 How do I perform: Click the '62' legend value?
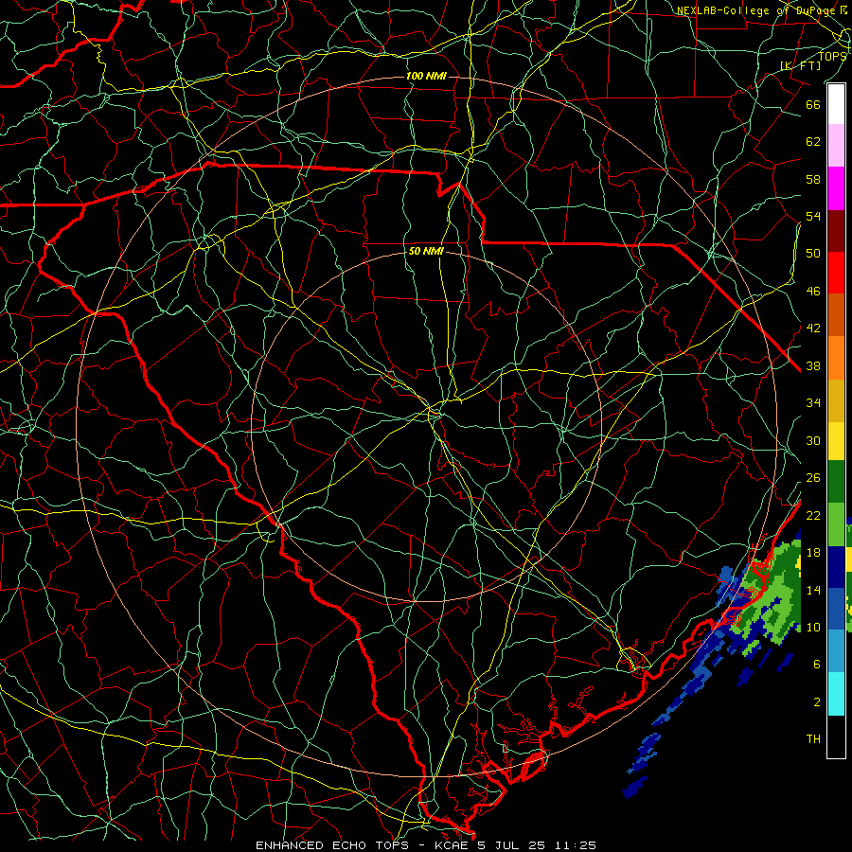pyautogui.click(x=813, y=142)
